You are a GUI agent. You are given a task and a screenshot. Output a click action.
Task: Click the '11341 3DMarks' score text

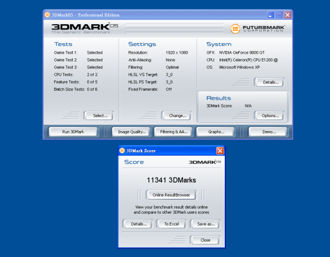pyautogui.click(x=171, y=180)
